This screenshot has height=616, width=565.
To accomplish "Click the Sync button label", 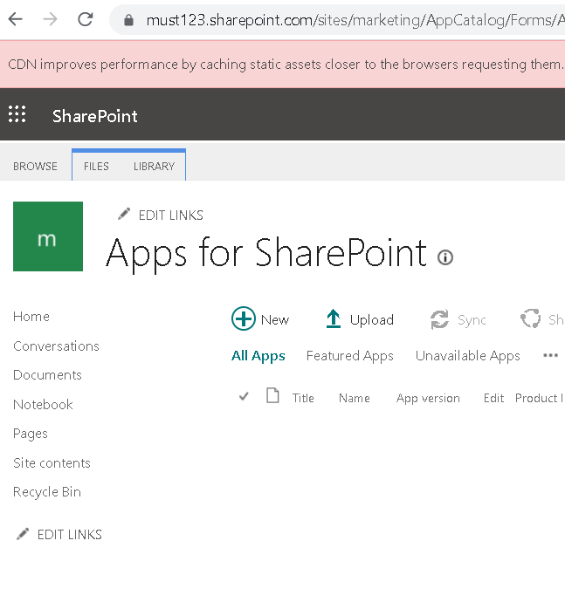I will [x=472, y=320].
